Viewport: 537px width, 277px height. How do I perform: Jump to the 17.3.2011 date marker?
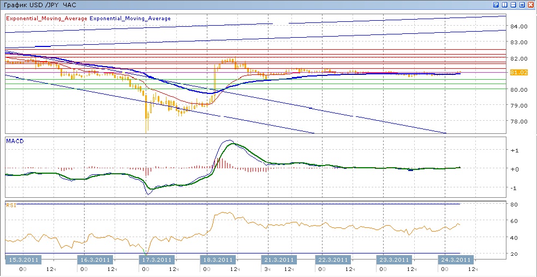click(x=156, y=260)
